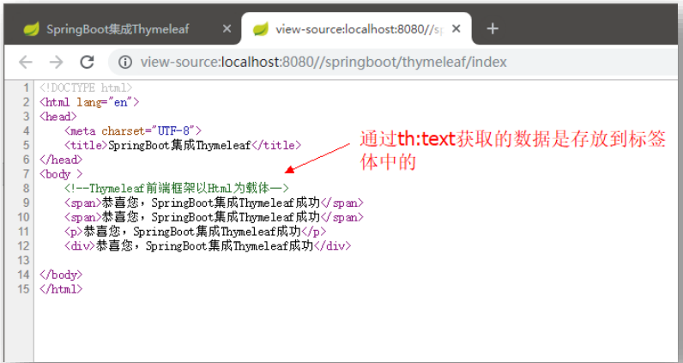Click the <title> SpringBoot集成Thymeleaf line
Image resolution: width=683 pixels, height=363 pixels.
[183, 145]
